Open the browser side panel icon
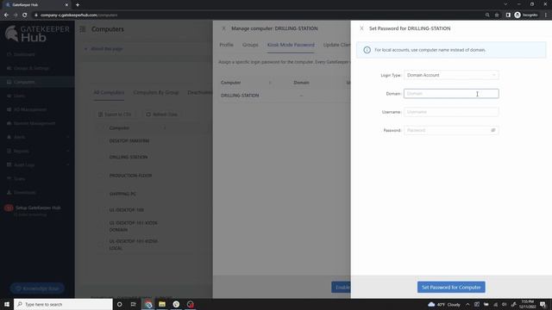This screenshot has height=310, width=552. pyautogui.click(x=508, y=15)
